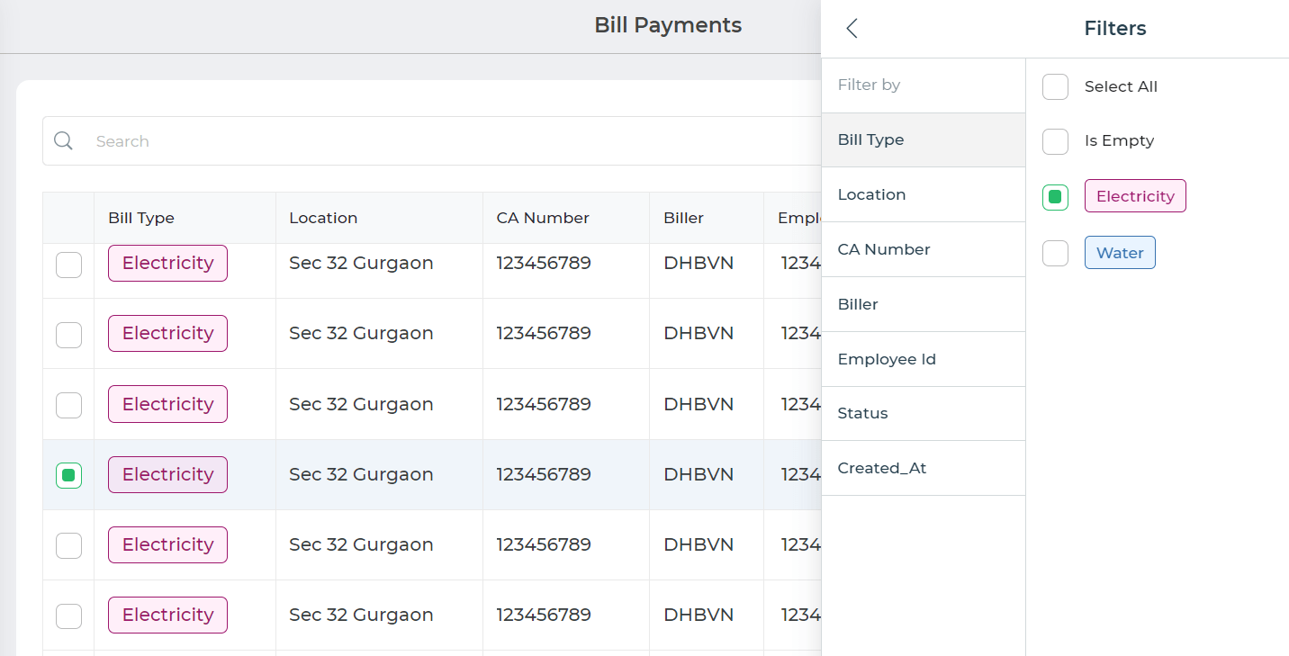Image resolution: width=1289 pixels, height=656 pixels.
Task: Click the Bill Payments page title
Action: coord(668,25)
